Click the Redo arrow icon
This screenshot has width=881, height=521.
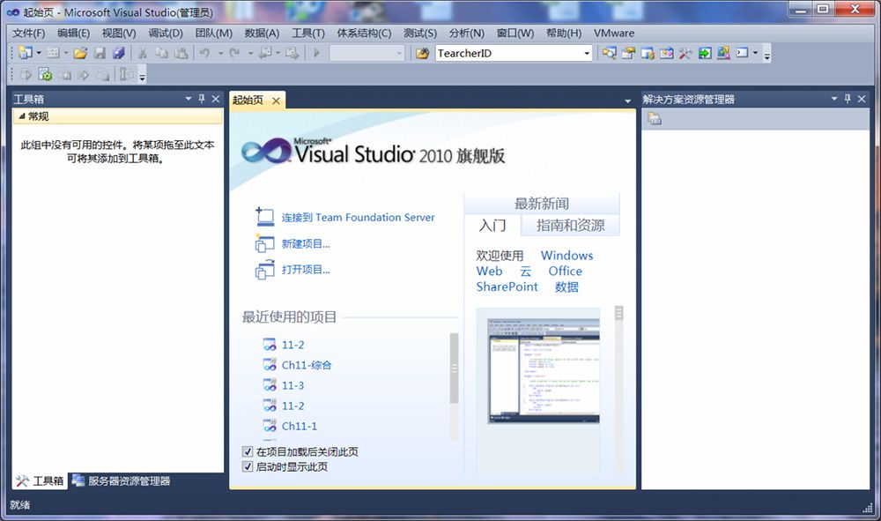tap(234, 53)
